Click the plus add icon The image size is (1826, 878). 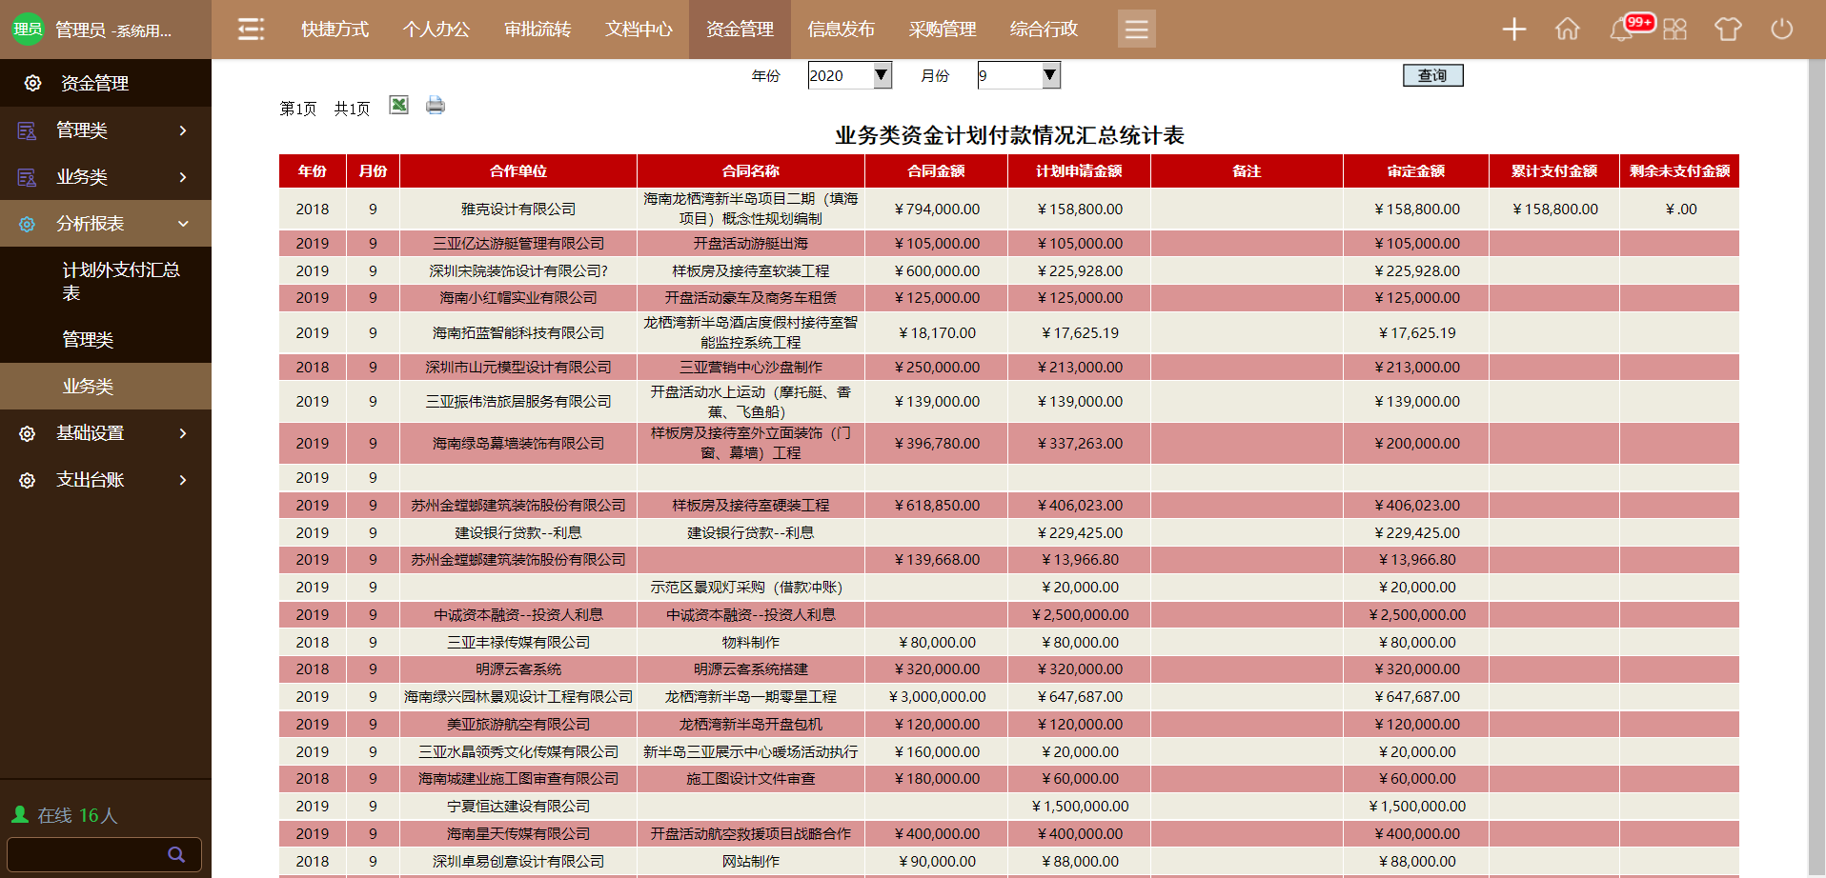(1513, 30)
